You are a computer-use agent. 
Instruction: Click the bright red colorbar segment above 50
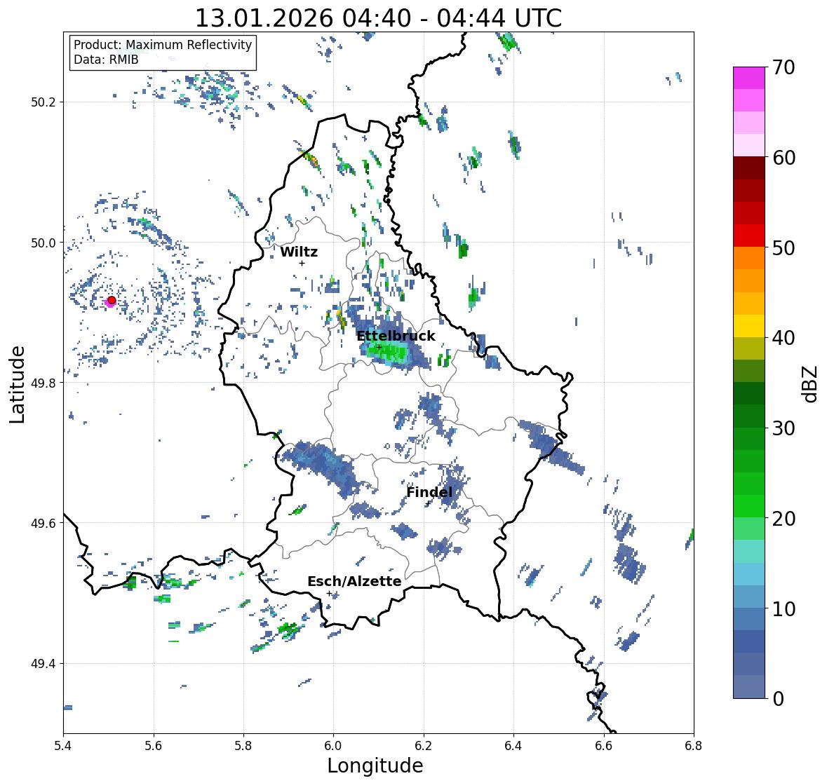749,236
